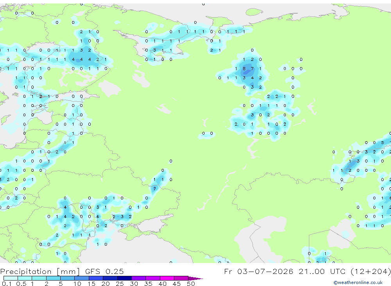Click the legend label '40'
The image size is (391, 286).
[162, 284]
